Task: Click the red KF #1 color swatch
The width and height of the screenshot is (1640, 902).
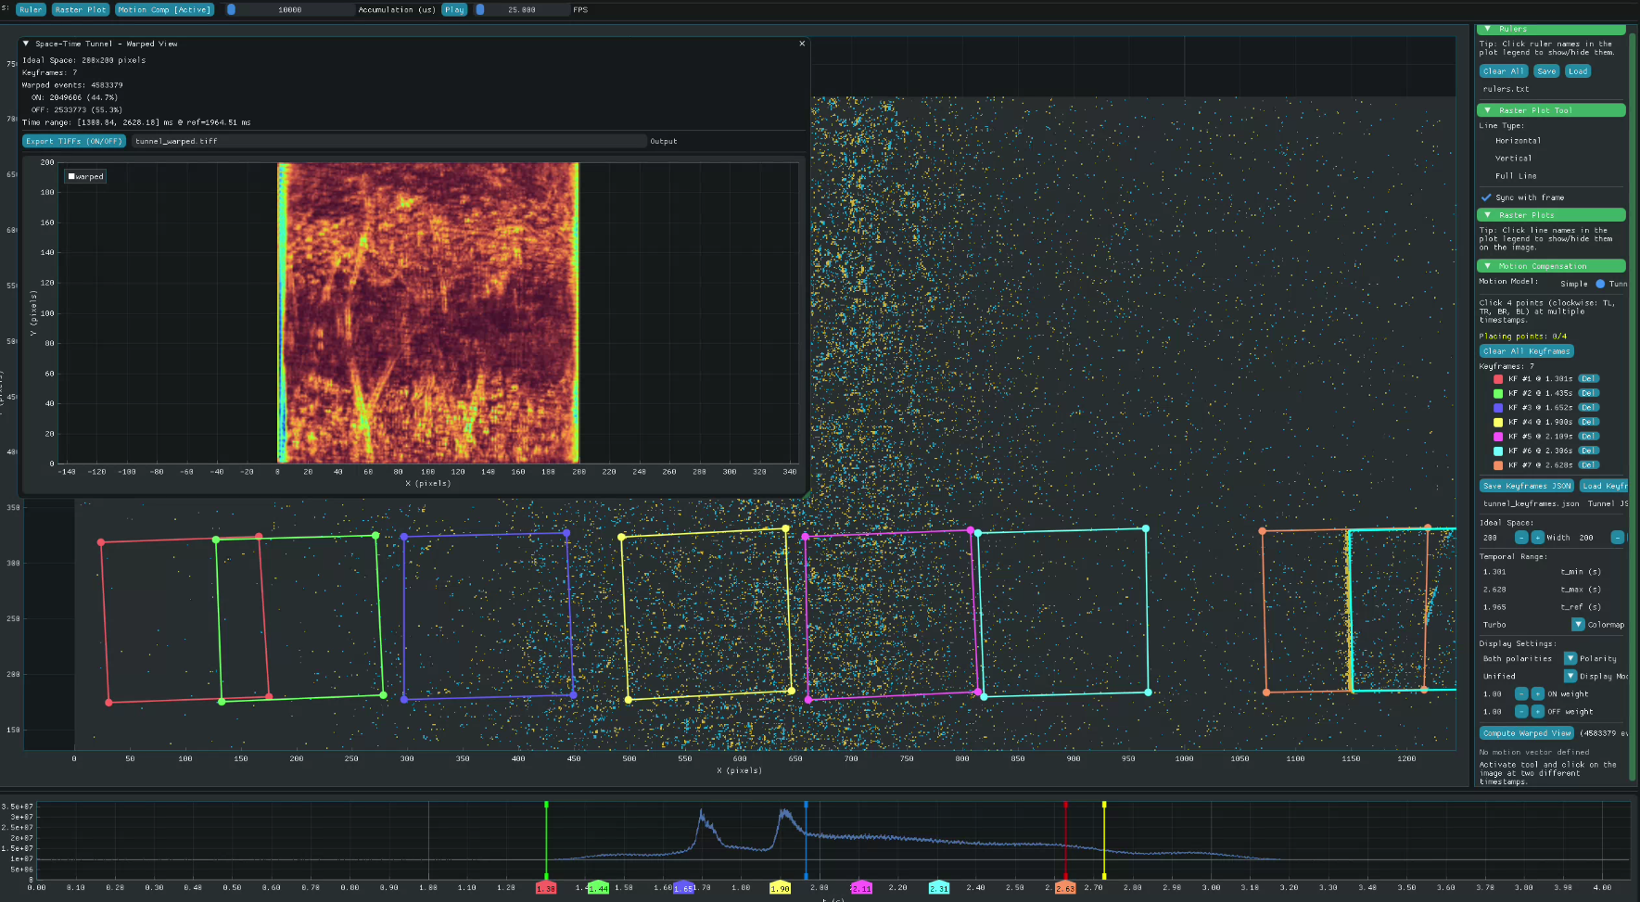Action: (1497, 379)
